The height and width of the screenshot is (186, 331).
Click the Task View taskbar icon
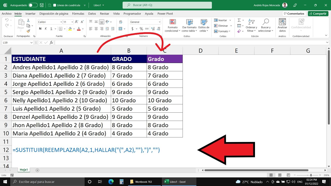pyautogui.click(x=100, y=182)
